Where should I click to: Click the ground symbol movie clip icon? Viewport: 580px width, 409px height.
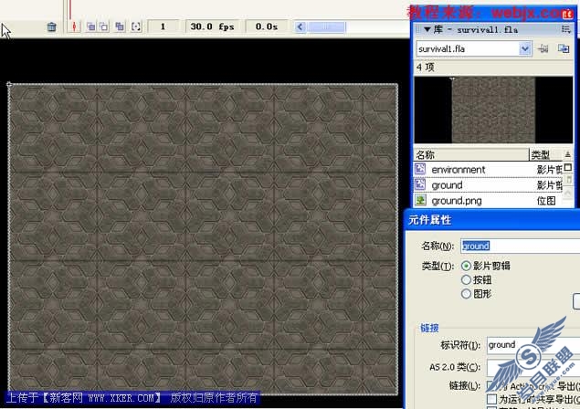coord(420,184)
